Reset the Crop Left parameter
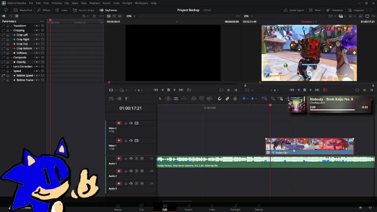Viewport: 377px width, 212px height. pyautogui.click(x=43, y=35)
